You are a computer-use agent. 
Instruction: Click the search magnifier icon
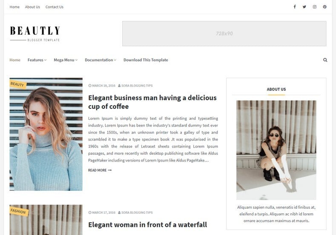(325, 60)
